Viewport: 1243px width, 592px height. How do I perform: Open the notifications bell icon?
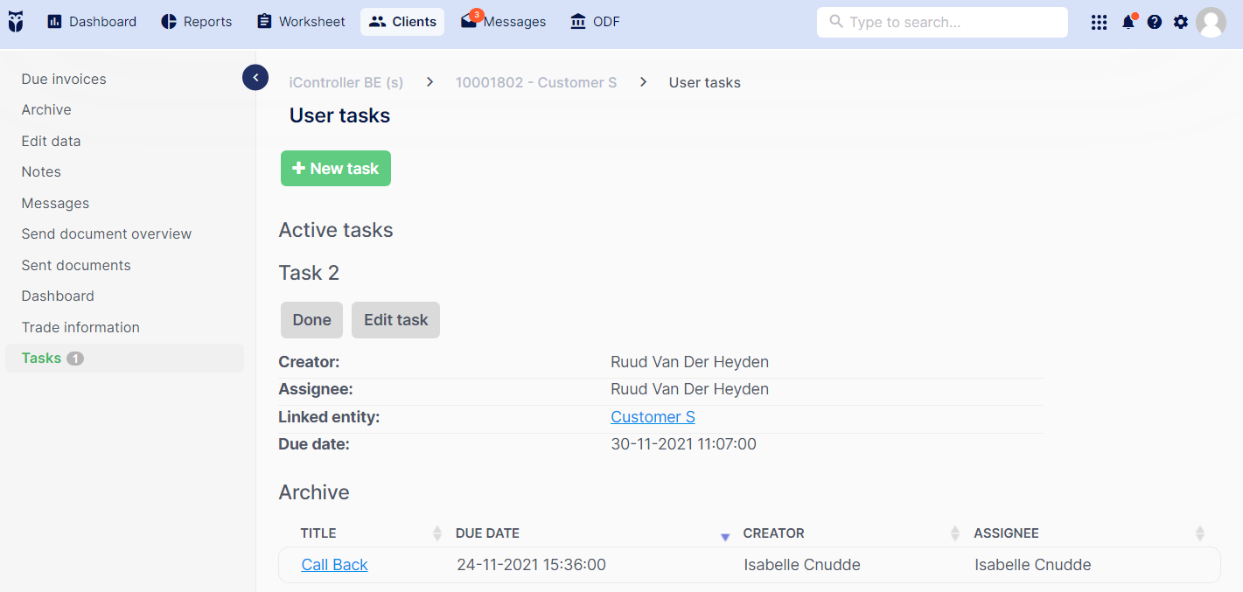(x=1128, y=22)
